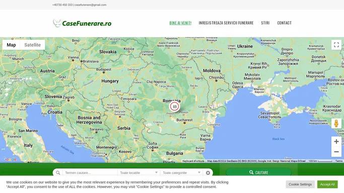Open the Bine ai venit! menu item
Image resolution: width=344 pixels, height=193 pixels.
pos(180,23)
